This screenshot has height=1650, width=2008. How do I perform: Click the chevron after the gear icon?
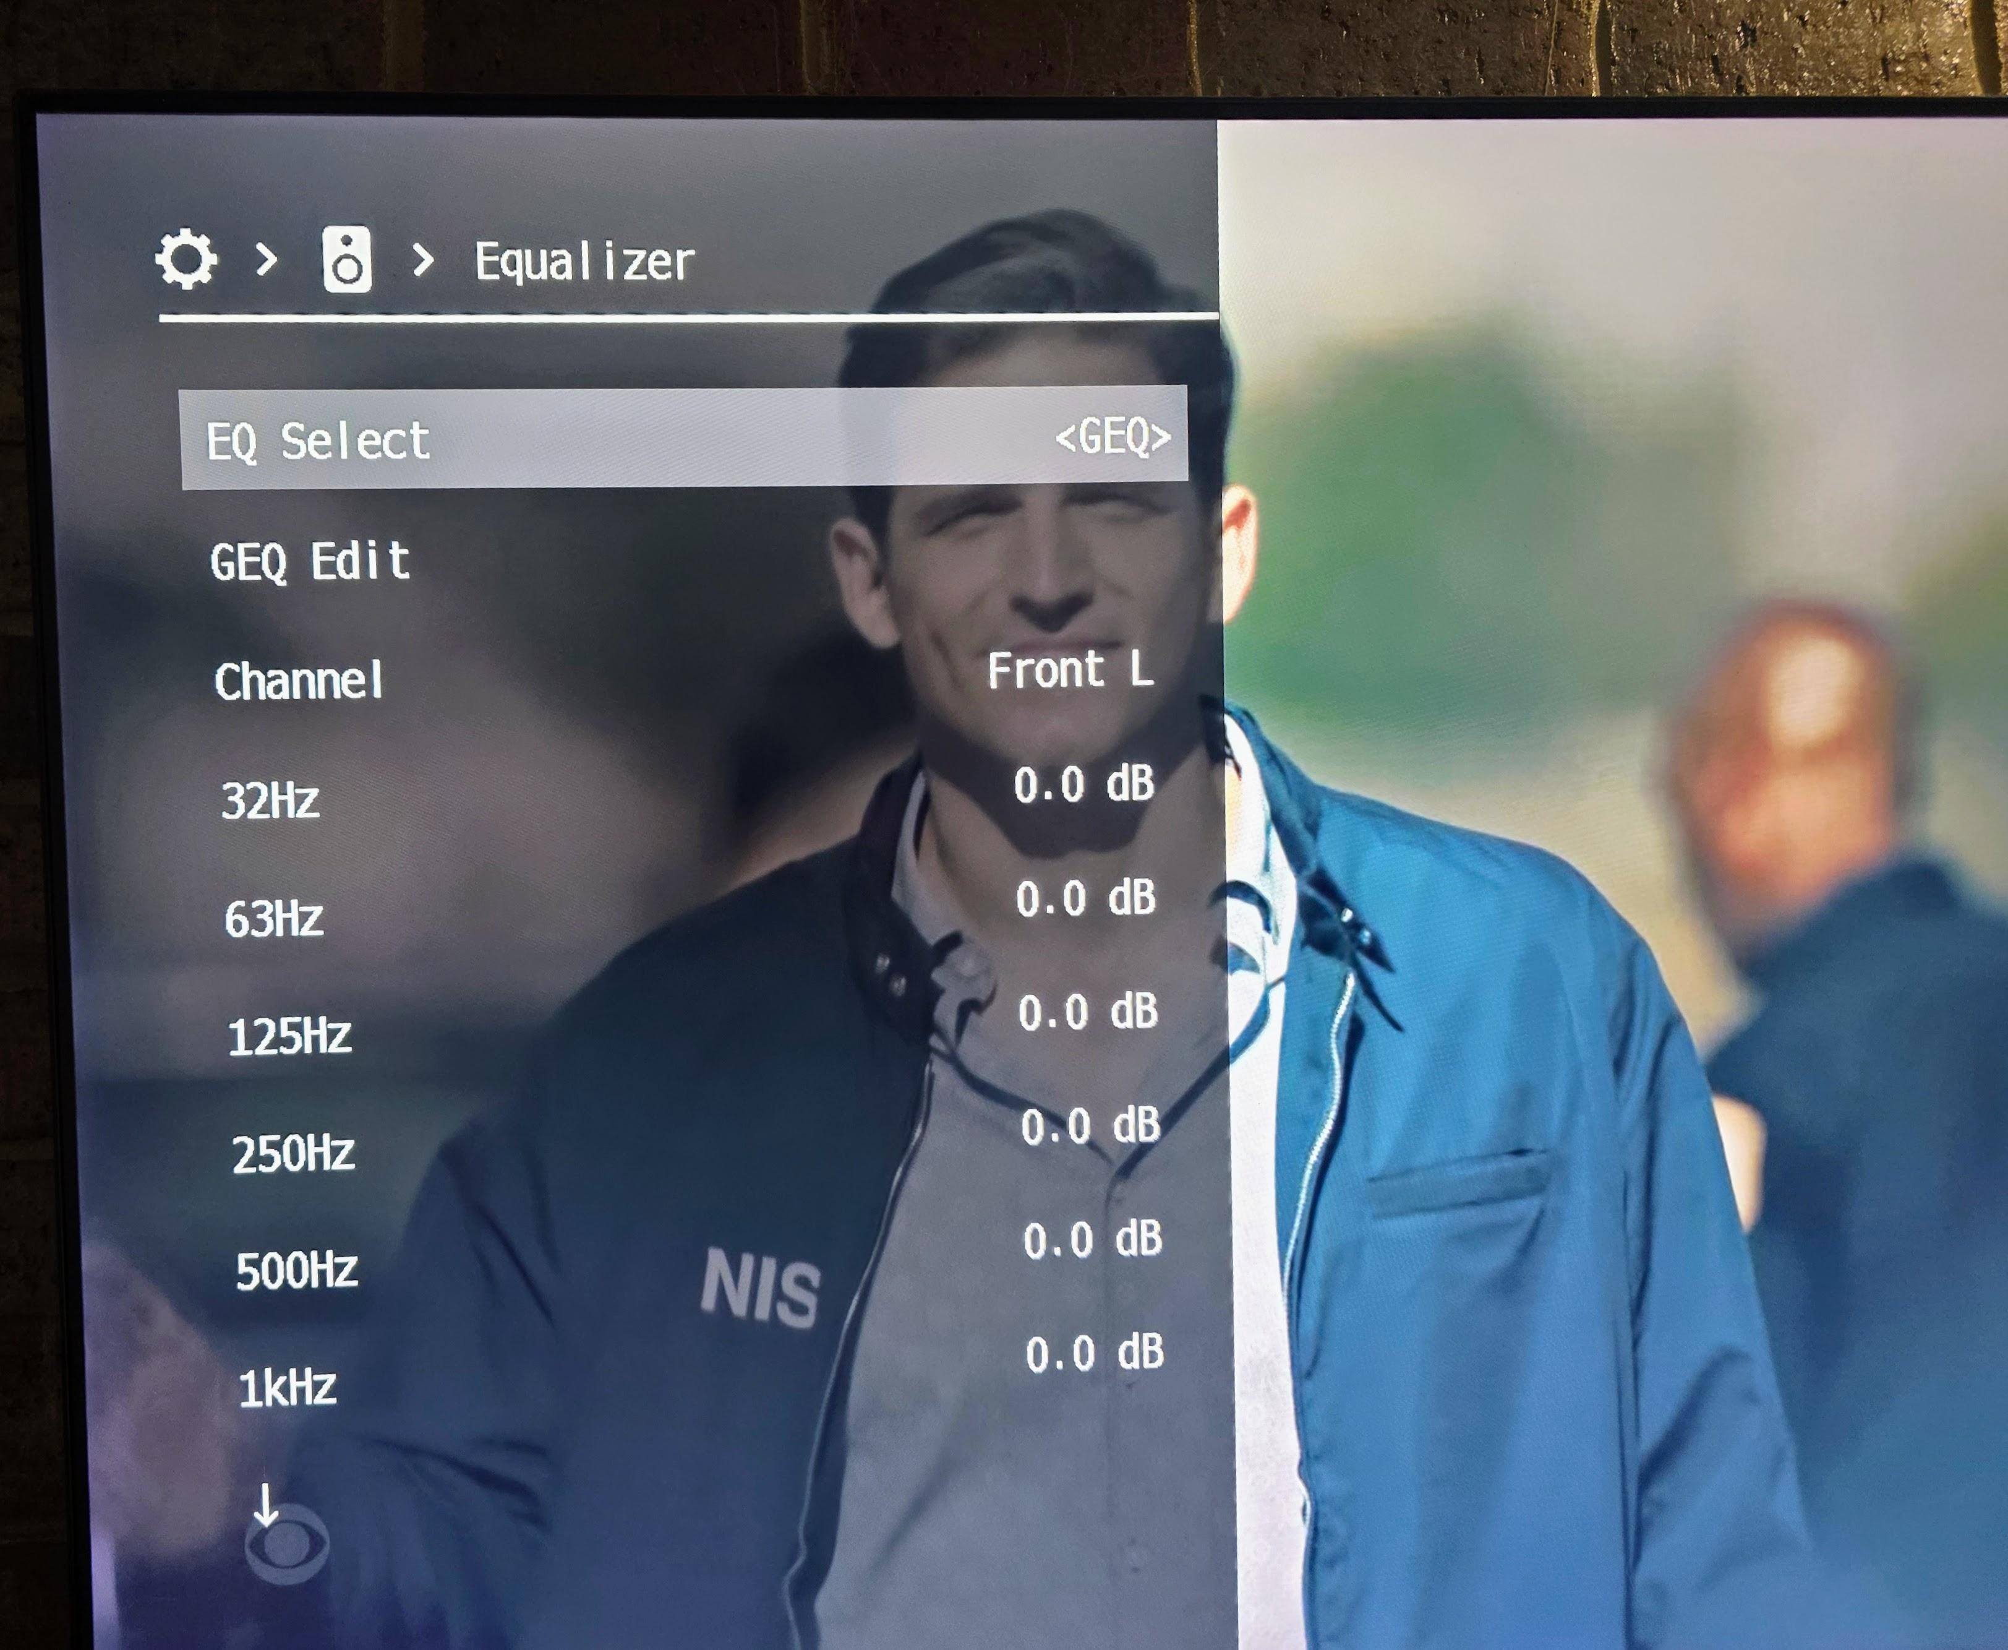point(267,259)
